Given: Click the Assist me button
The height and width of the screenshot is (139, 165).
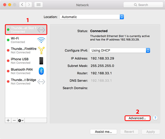Looking at the screenshot, I should pyautogui.click(x=103, y=132).
